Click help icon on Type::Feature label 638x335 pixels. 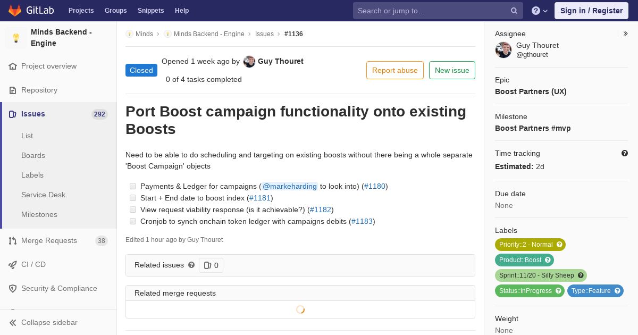tap(617, 291)
